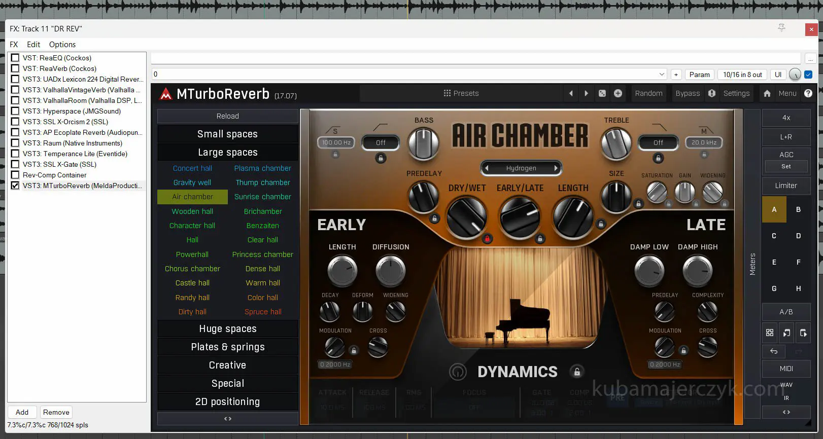Expand the Huge spaces category

[227, 328]
